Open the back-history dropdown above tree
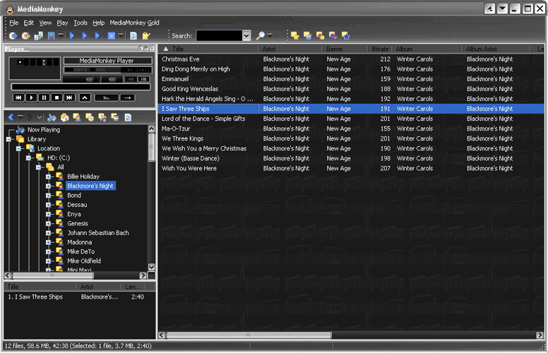This screenshot has height=353, width=548. pos(20,116)
